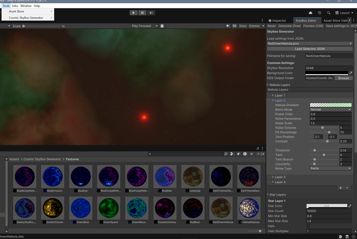The image size is (357, 239).
Task: Click the Search by Type icon
Action: pyautogui.click(x=232, y=154)
